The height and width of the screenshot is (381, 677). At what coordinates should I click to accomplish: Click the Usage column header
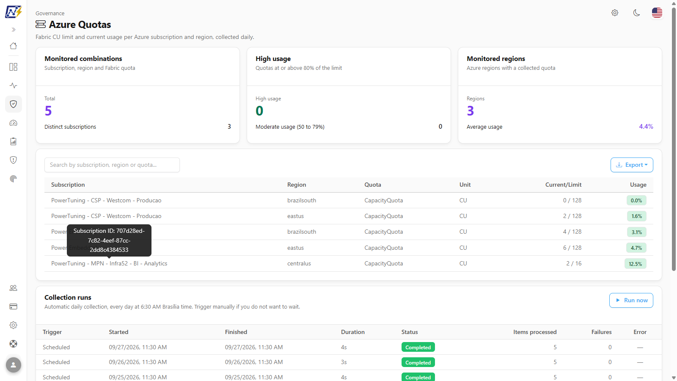pos(638,185)
